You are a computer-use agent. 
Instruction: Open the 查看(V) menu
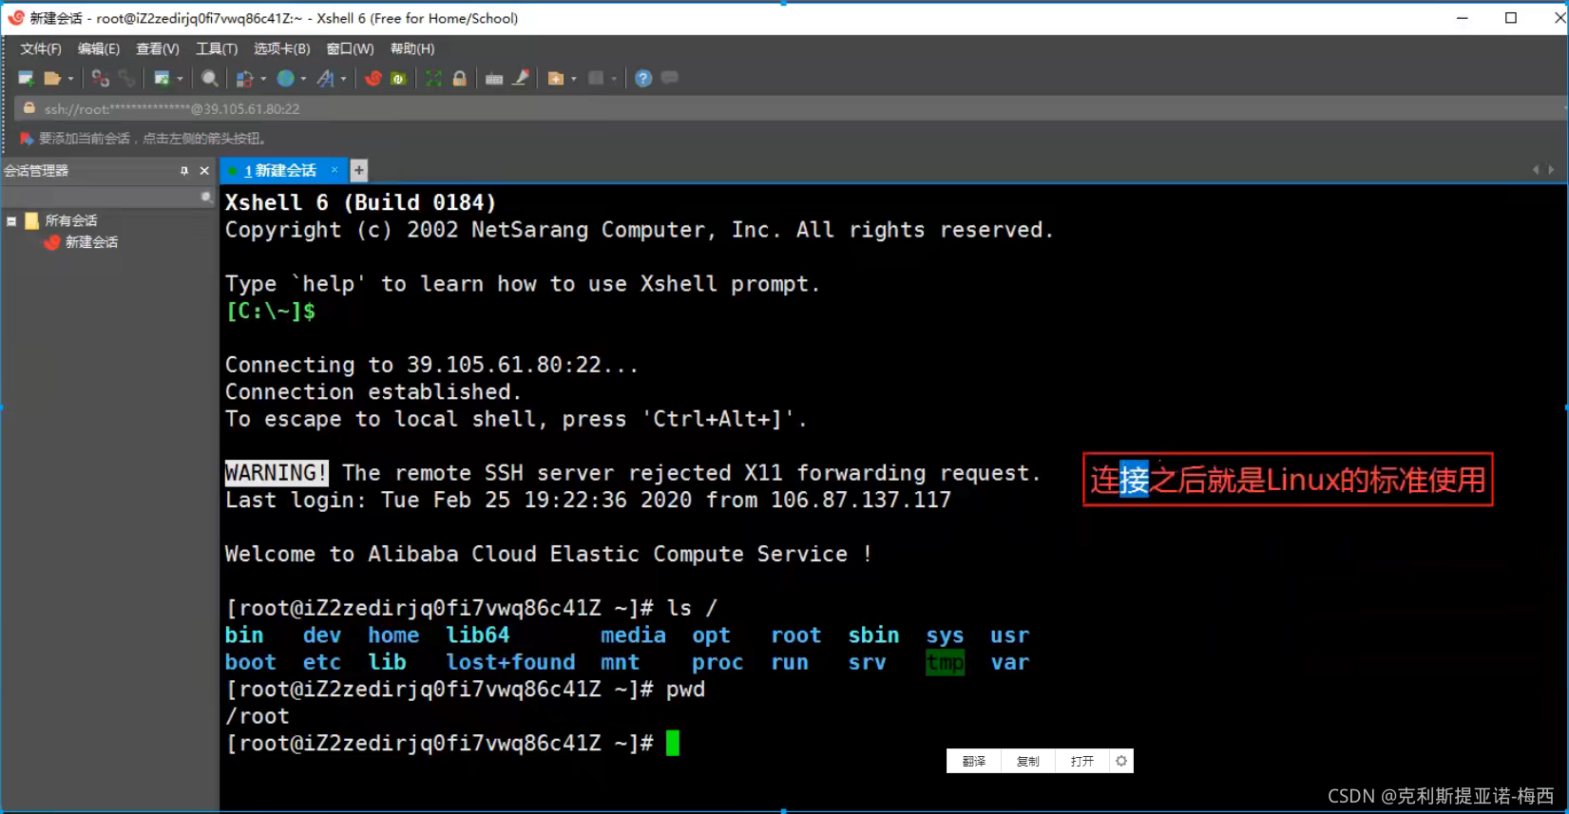click(x=158, y=48)
